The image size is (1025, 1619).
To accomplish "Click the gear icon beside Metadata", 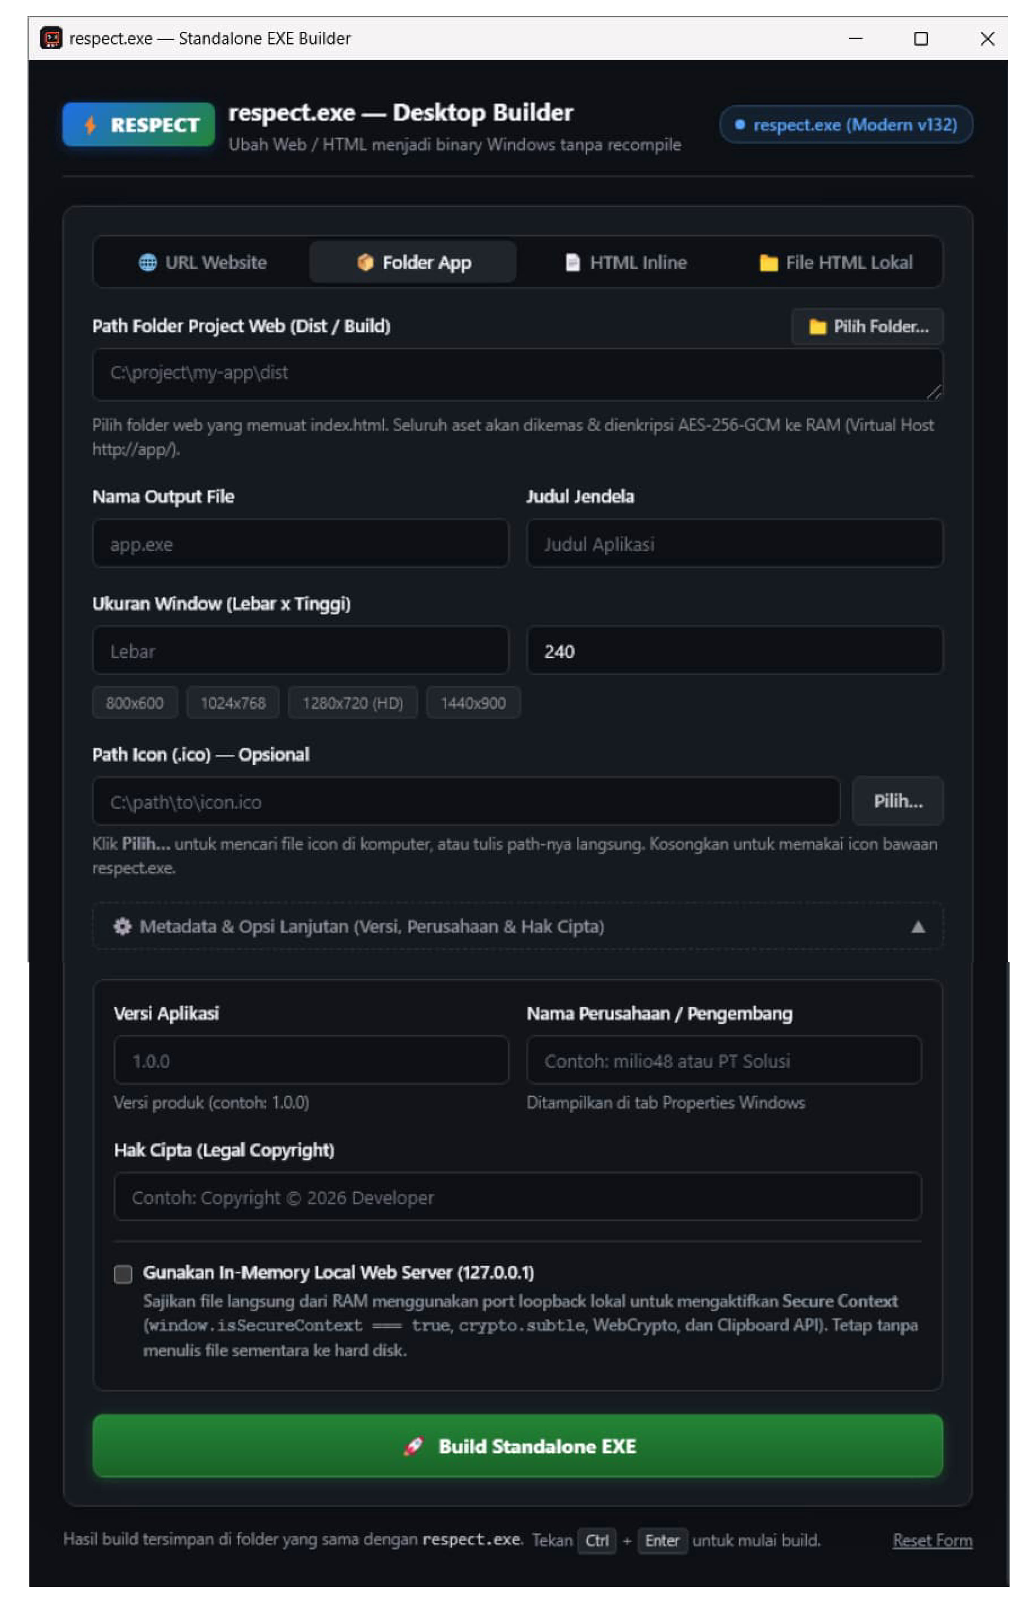I will (x=122, y=927).
